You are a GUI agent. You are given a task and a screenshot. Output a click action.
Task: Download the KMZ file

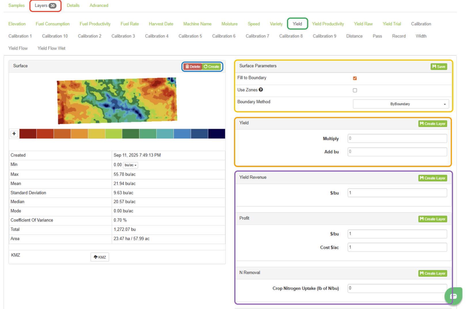tap(100, 257)
